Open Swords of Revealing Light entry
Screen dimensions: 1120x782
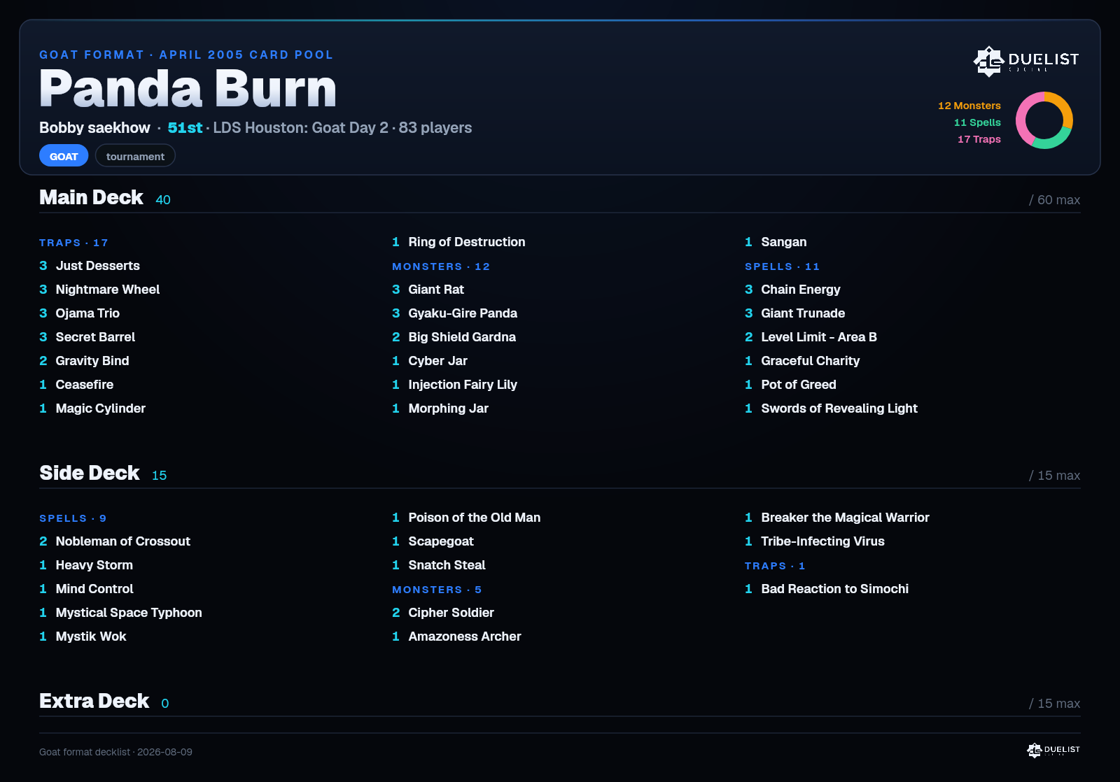tap(831, 408)
